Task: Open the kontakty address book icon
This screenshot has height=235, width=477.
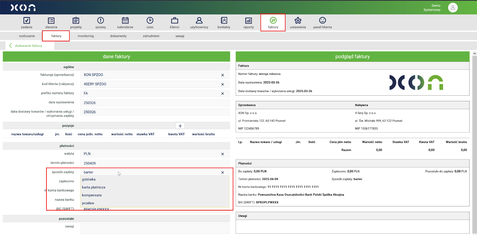Action: pyautogui.click(x=224, y=20)
